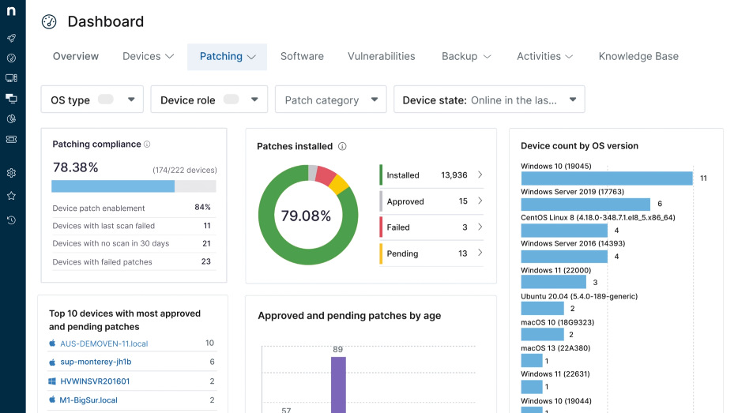Expand the Device state dropdown
The height and width of the screenshot is (413, 753).
point(489,99)
